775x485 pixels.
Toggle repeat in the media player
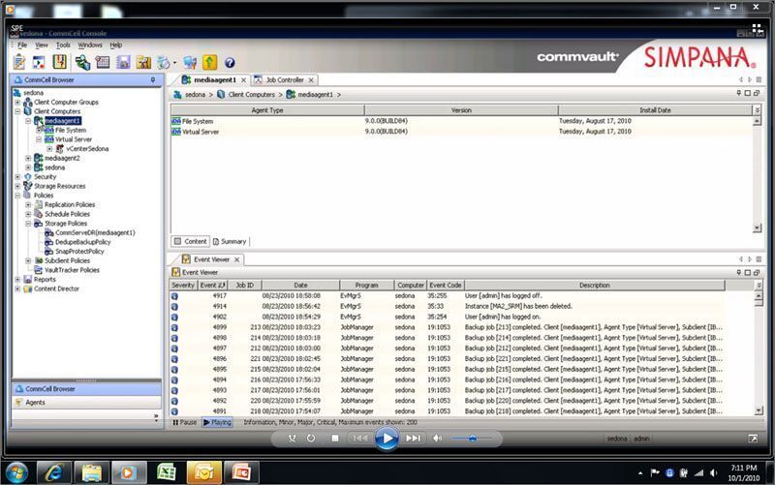point(311,439)
